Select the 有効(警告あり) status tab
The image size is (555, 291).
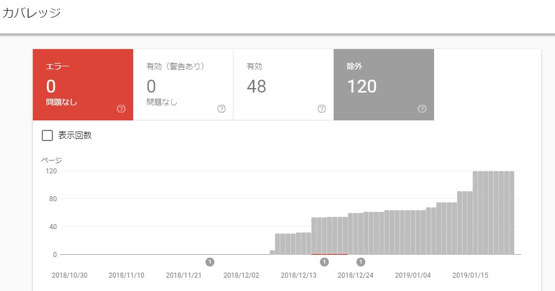183,85
